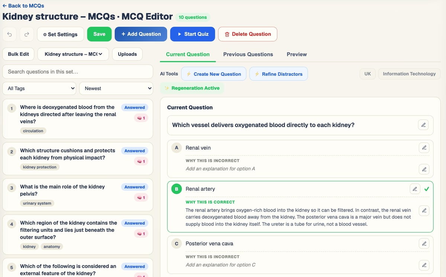The image size is (446, 277).
Task: Open question 3 about kidney pelvis role
Action: [x=78, y=195]
